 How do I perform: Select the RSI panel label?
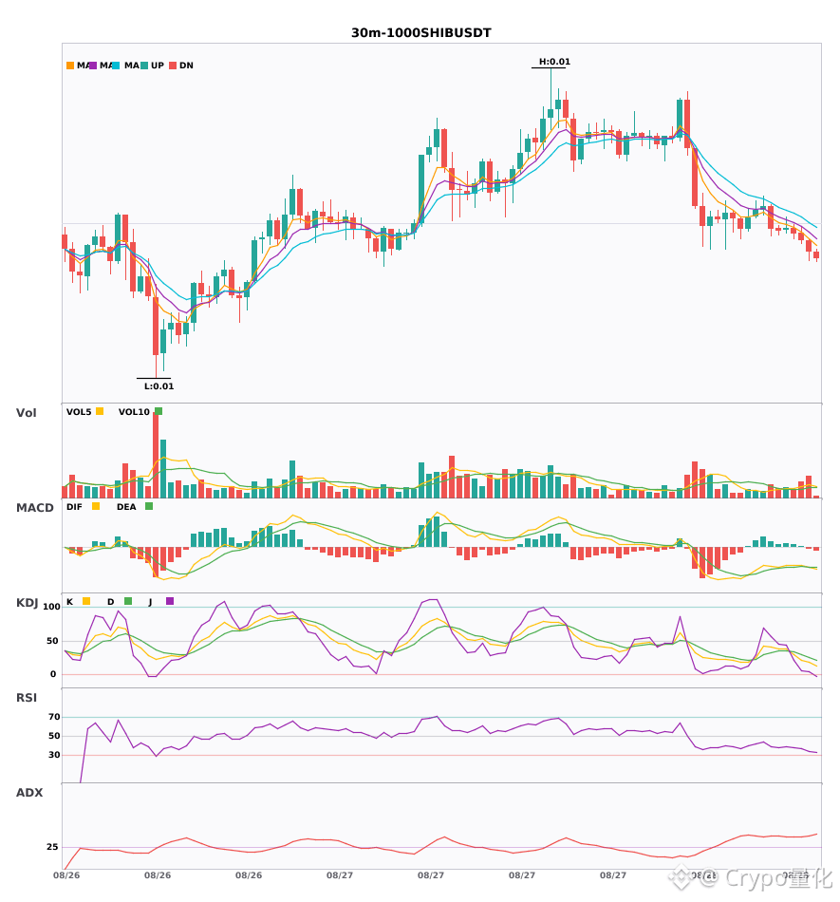[x=27, y=697]
